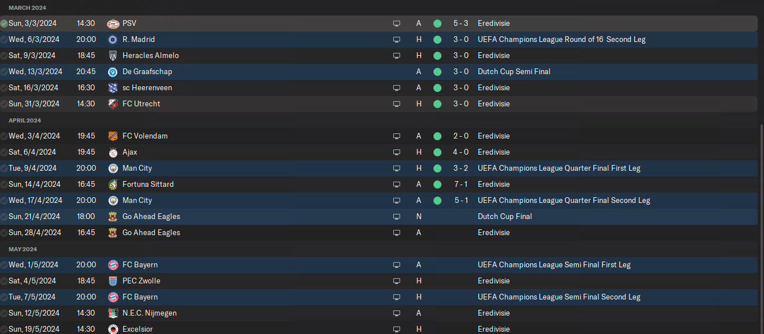Click Man City badge on 17/4/2024 row
The height and width of the screenshot is (334, 764).
[113, 201]
